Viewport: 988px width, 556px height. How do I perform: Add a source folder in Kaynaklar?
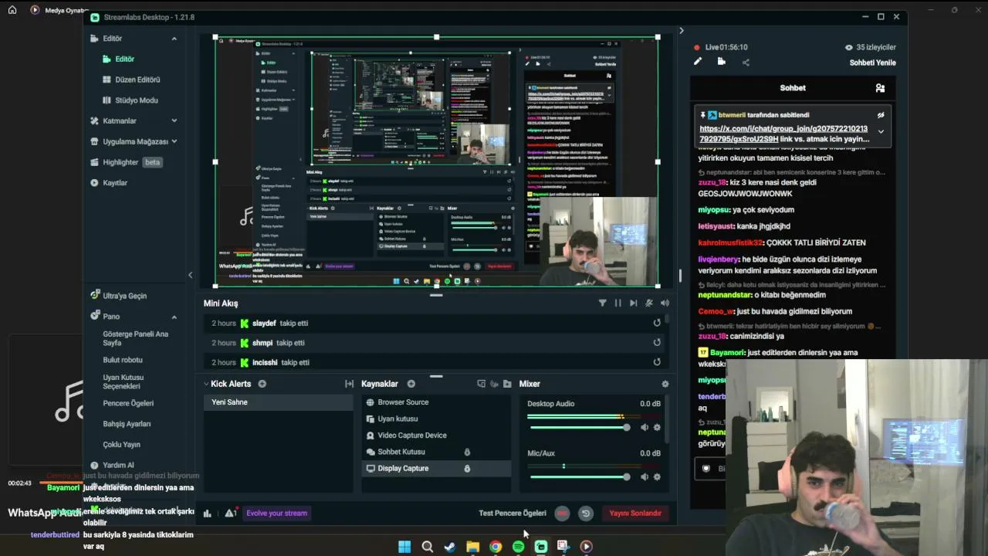click(507, 384)
